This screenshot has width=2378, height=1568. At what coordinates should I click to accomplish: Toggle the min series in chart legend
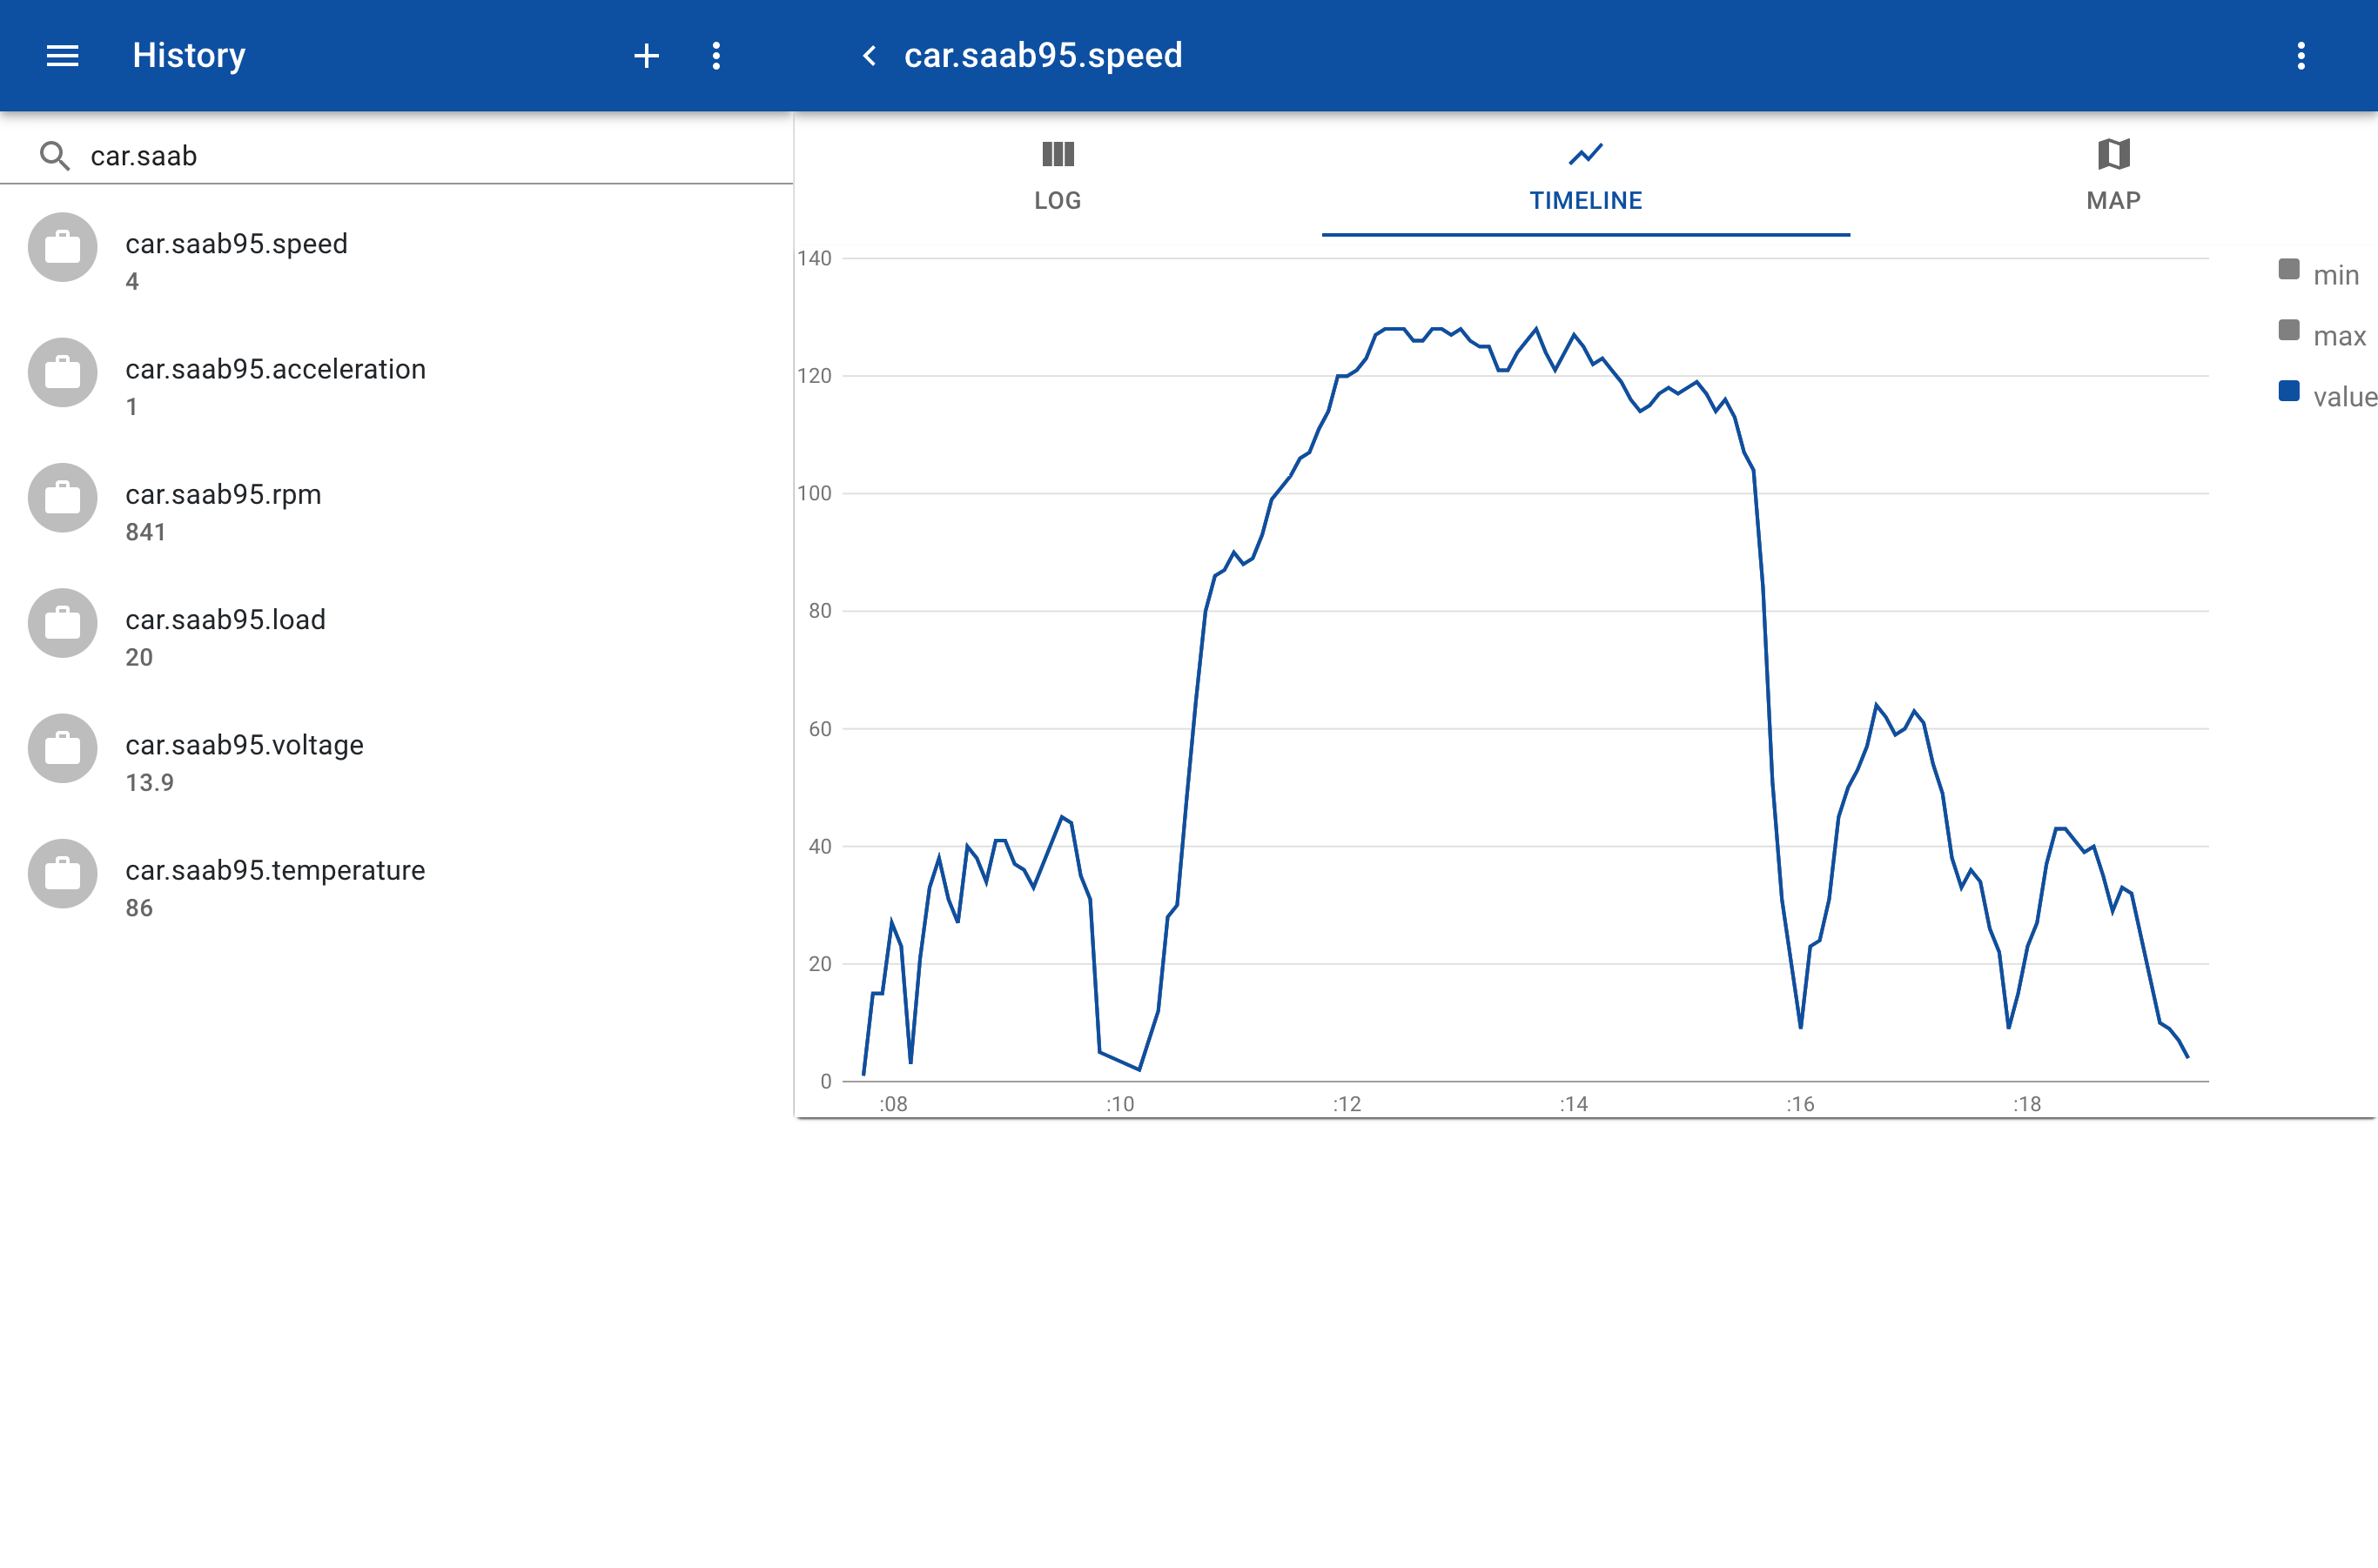2320,274
